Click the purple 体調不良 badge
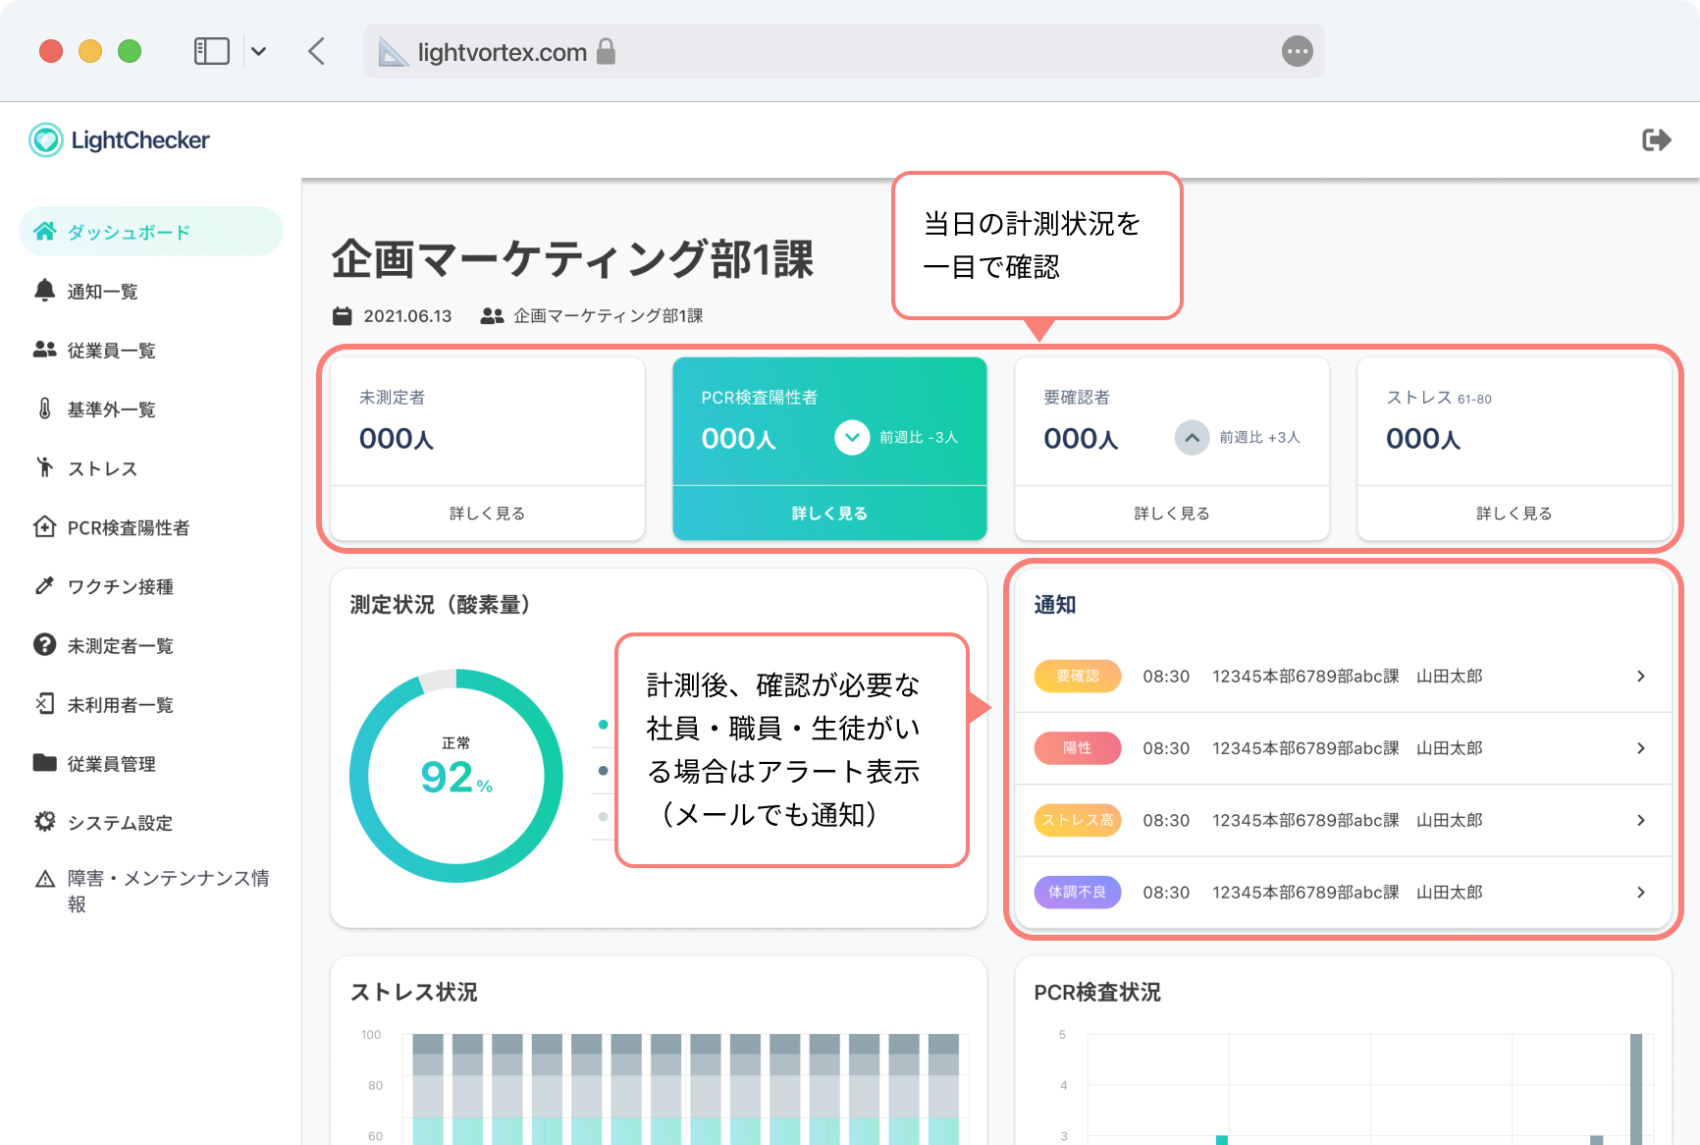 pos(1078,892)
